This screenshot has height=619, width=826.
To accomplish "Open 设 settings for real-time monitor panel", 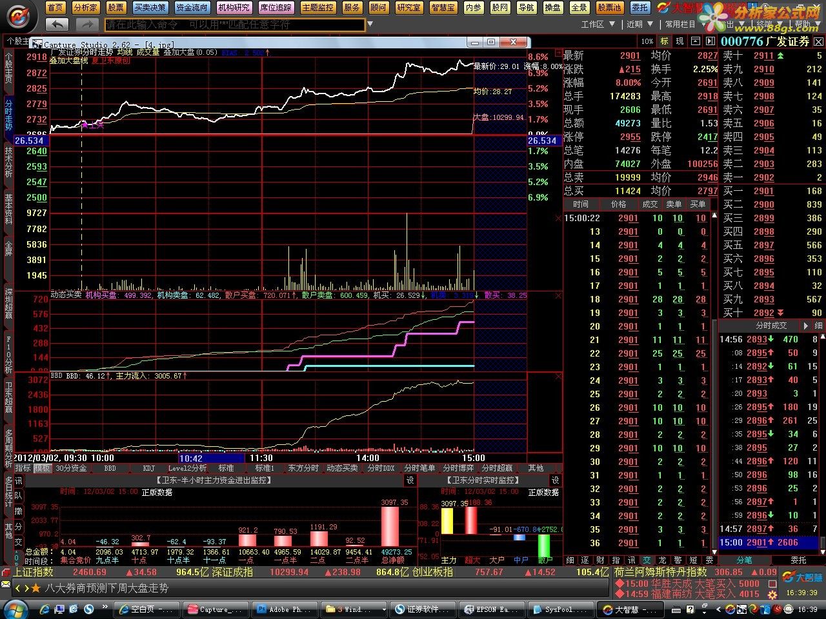I will point(556,480).
